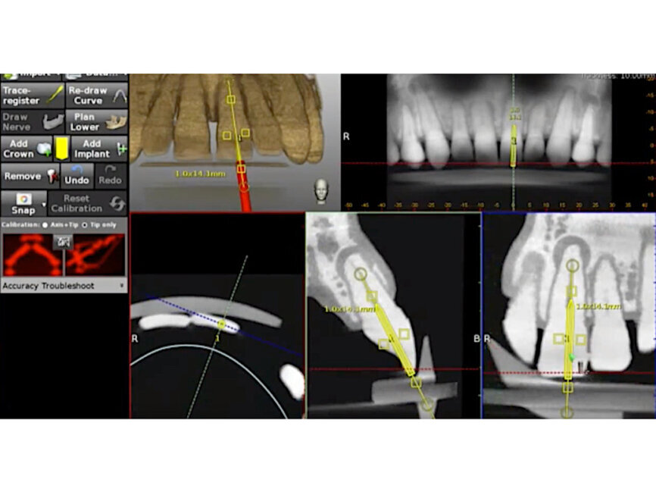Click the yellow swatch beside Add Crown
Viewport: 656px width, 492px height.
click(x=61, y=148)
